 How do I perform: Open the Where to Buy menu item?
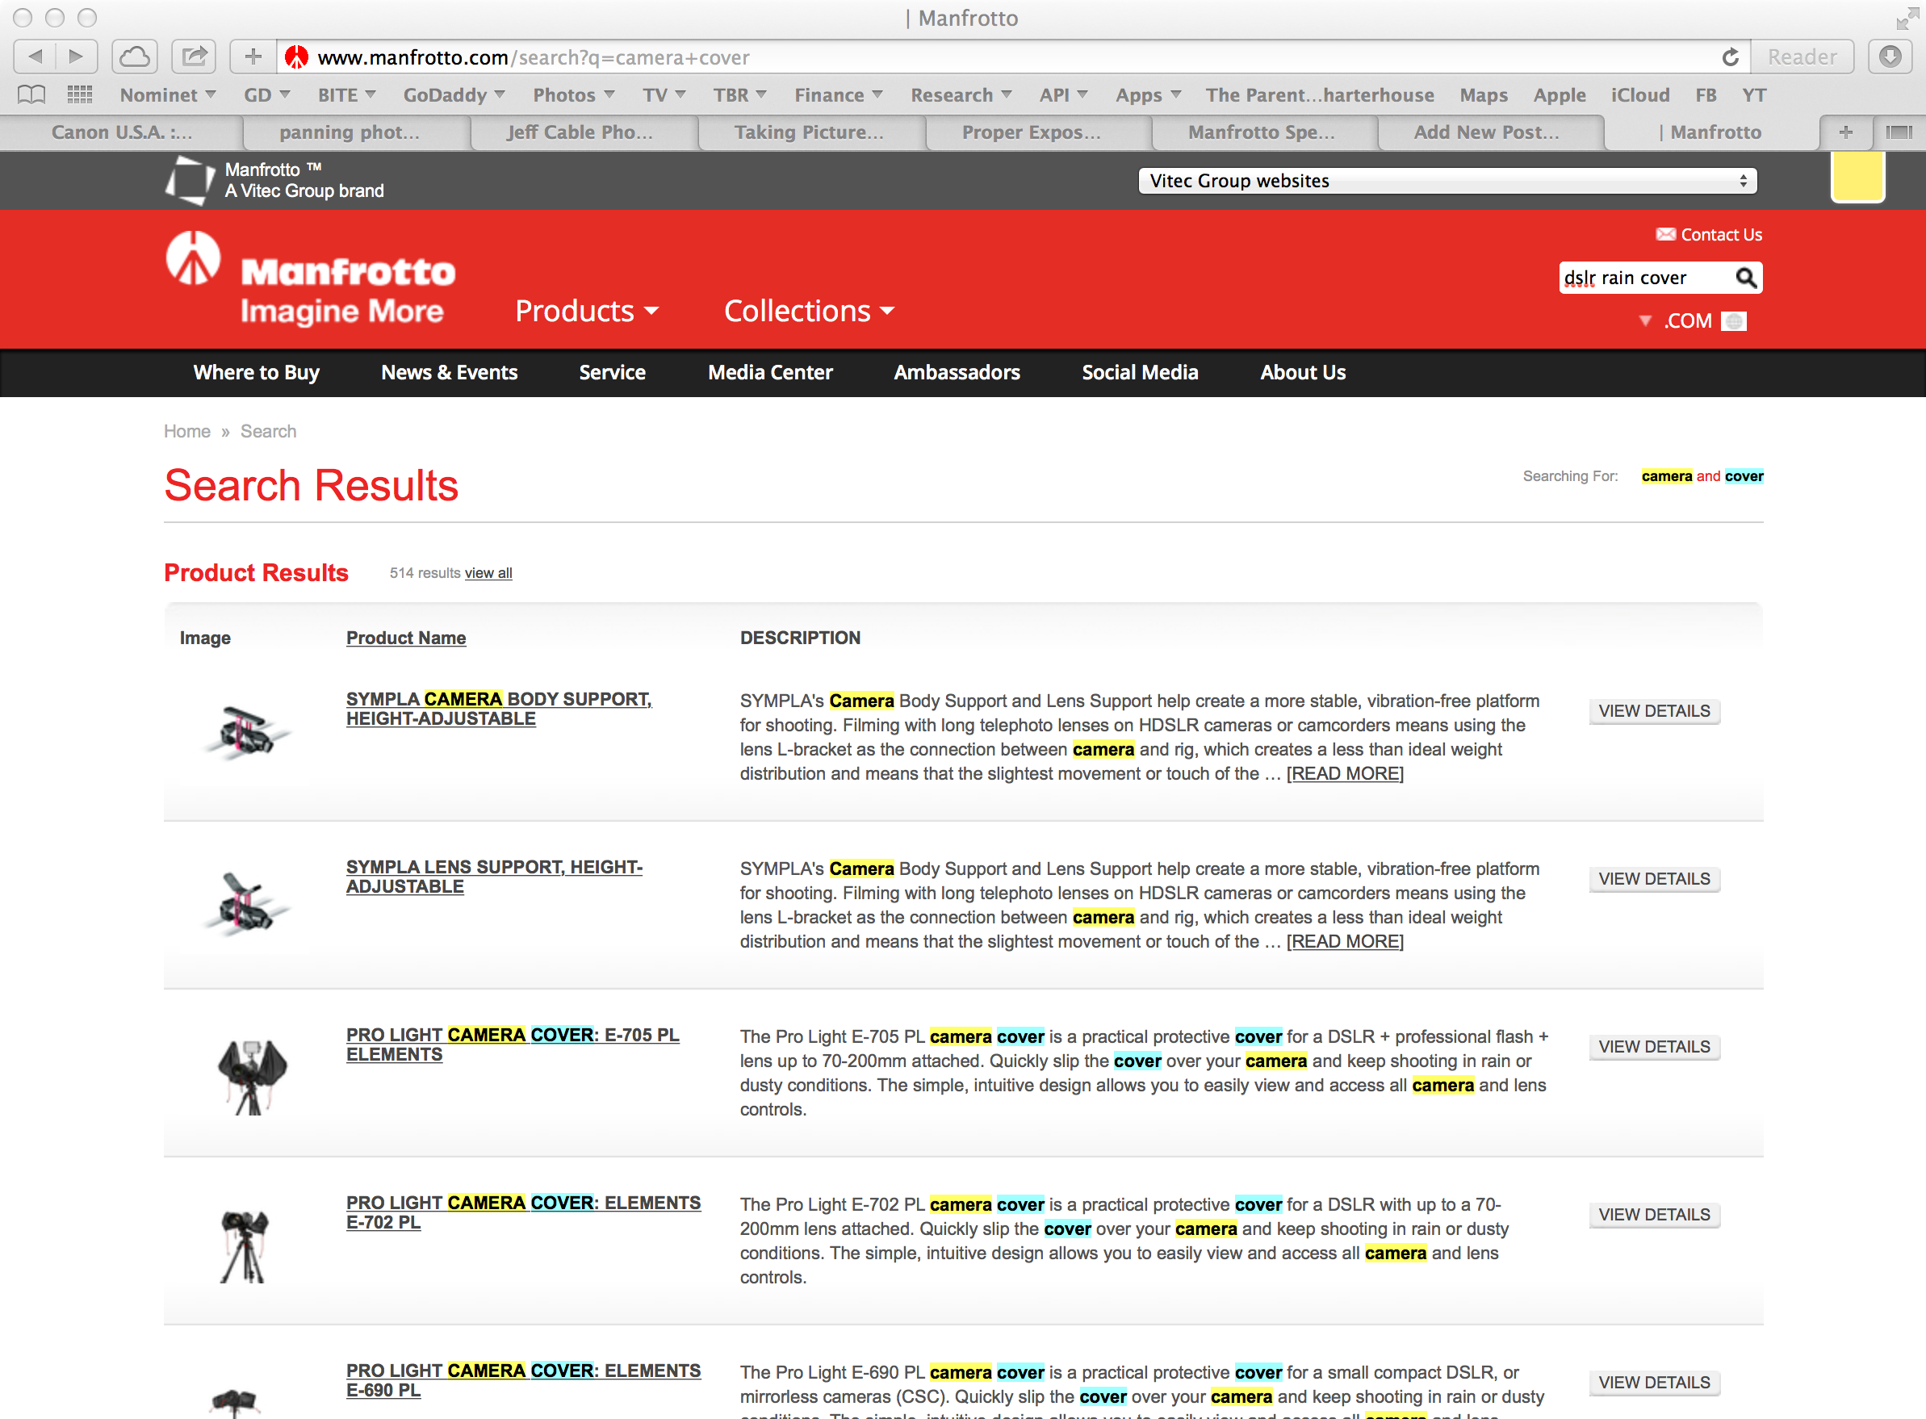coord(256,372)
